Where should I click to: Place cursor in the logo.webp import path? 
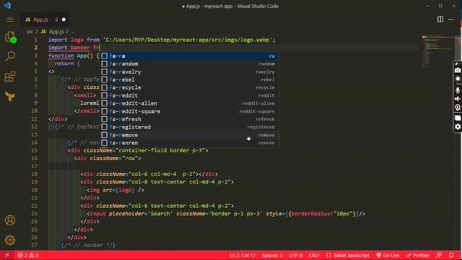(188, 40)
